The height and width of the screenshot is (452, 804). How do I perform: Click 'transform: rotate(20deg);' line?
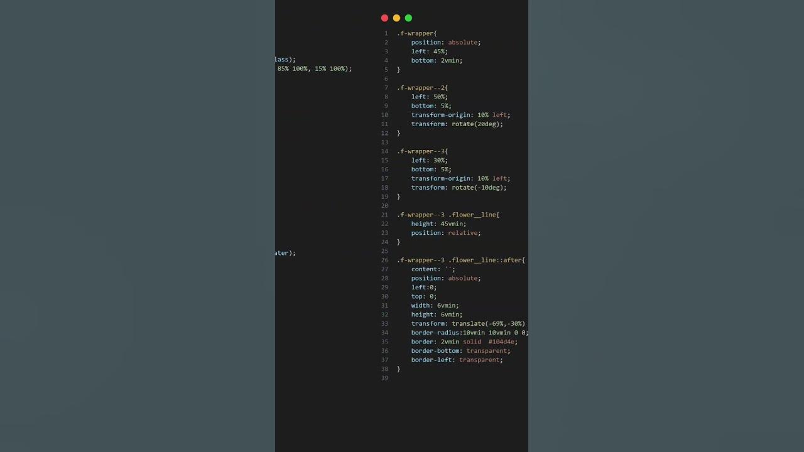457,124
